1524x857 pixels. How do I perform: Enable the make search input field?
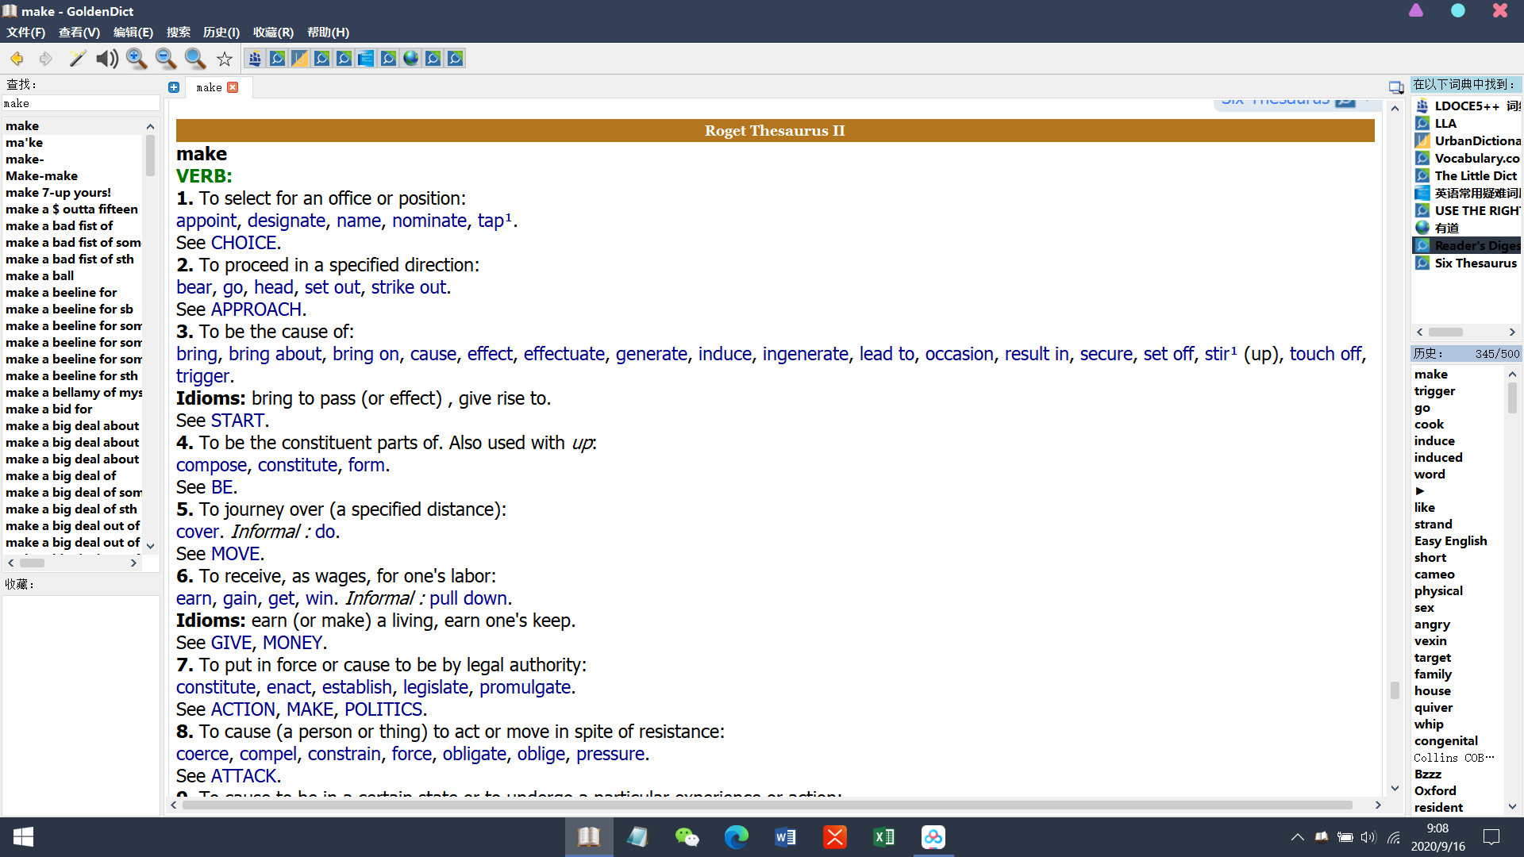[x=79, y=102]
